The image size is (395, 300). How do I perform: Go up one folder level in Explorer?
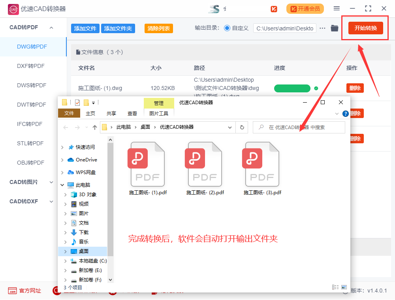pyautogui.click(x=95, y=127)
